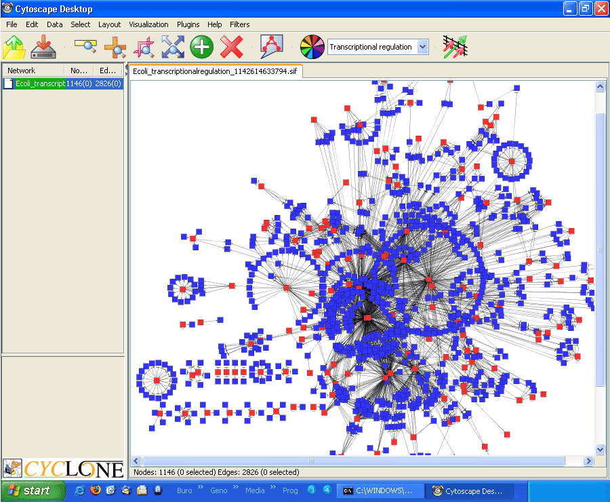Expand the Buro toolbar chevron
Image resolution: width=610 pixels, height=502 pixels.
pyautogui.click(x=201, y=487)
